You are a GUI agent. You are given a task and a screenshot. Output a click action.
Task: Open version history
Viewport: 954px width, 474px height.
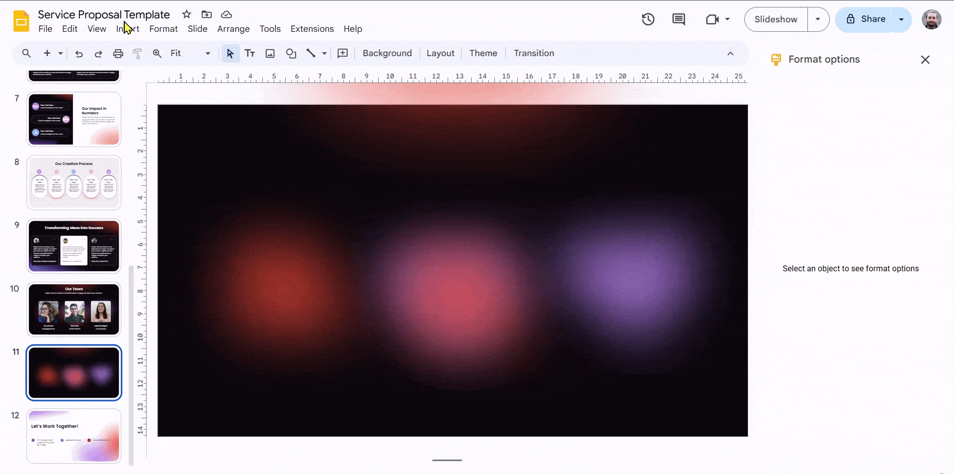(x=648, y=19)
